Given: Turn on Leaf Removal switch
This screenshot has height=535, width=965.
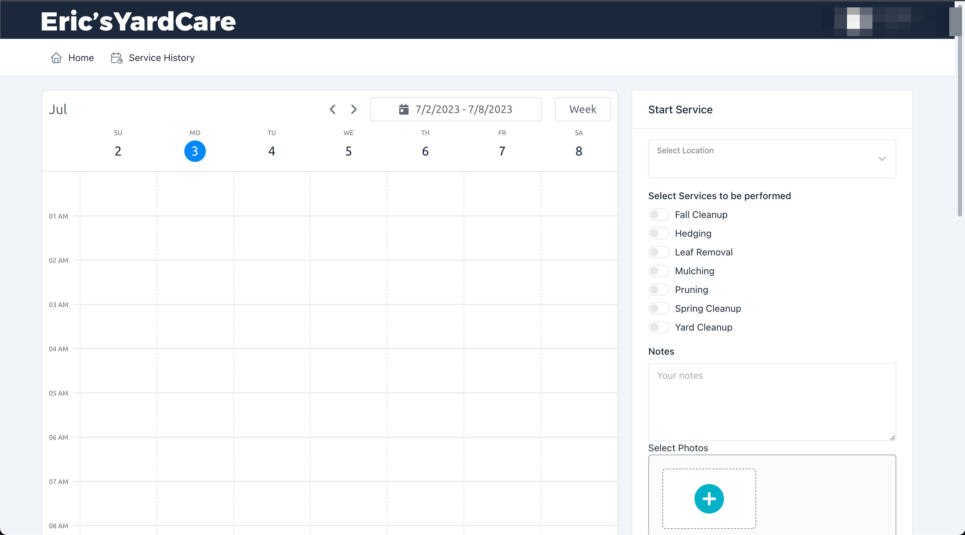Looking at the screenshot, I should click(659, 252).
